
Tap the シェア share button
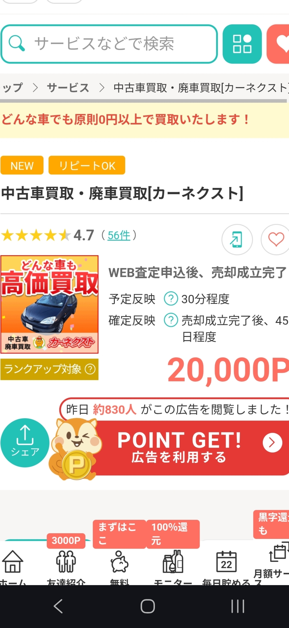click(25, 443)
